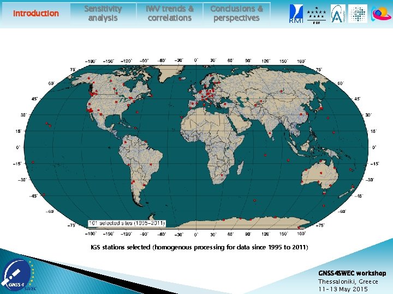Click the 'IGS stations selected' caption
This screenshot has width=393, height=294.
(200, 247)
